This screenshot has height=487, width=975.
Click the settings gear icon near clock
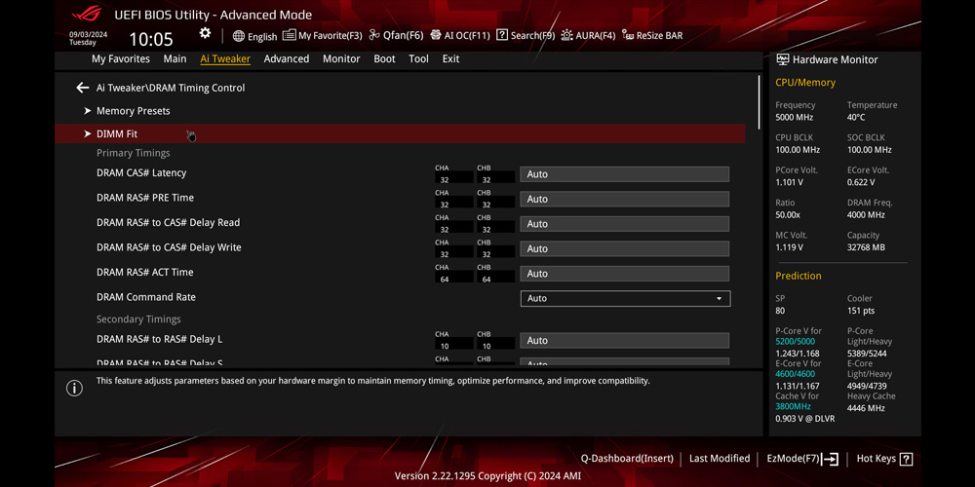pos(205,33)
